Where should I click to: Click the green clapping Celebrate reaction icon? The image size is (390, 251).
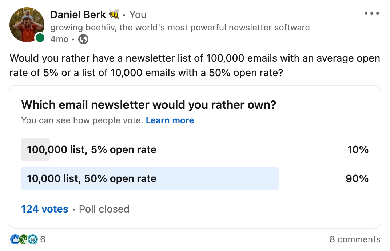click(24, 239)
